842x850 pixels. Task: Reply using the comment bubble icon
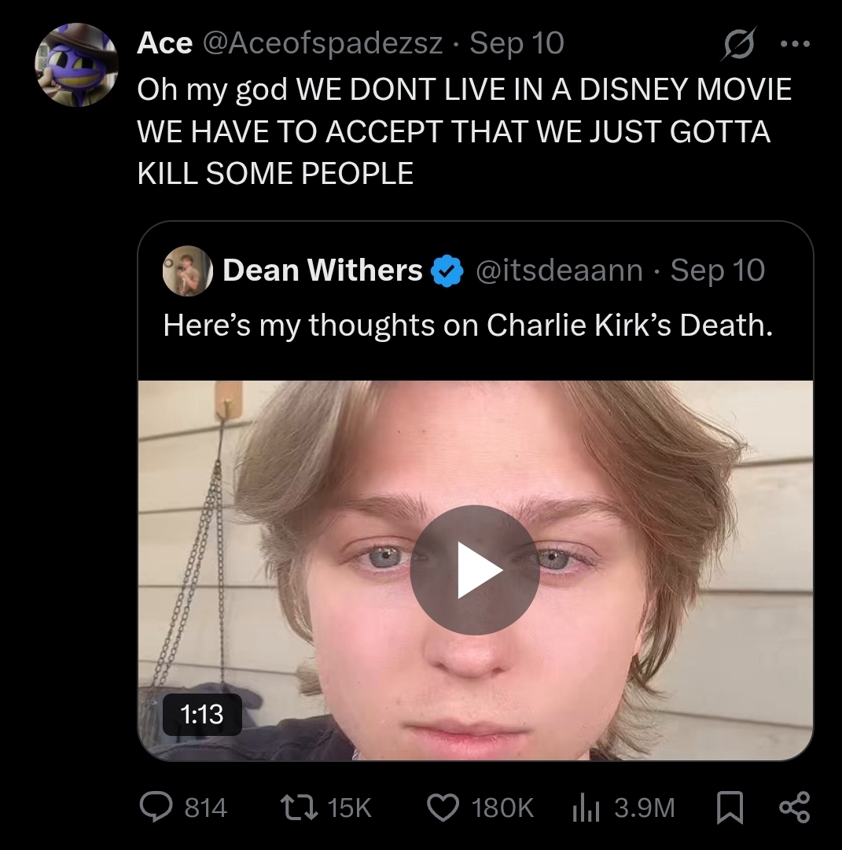click(156, 807)
